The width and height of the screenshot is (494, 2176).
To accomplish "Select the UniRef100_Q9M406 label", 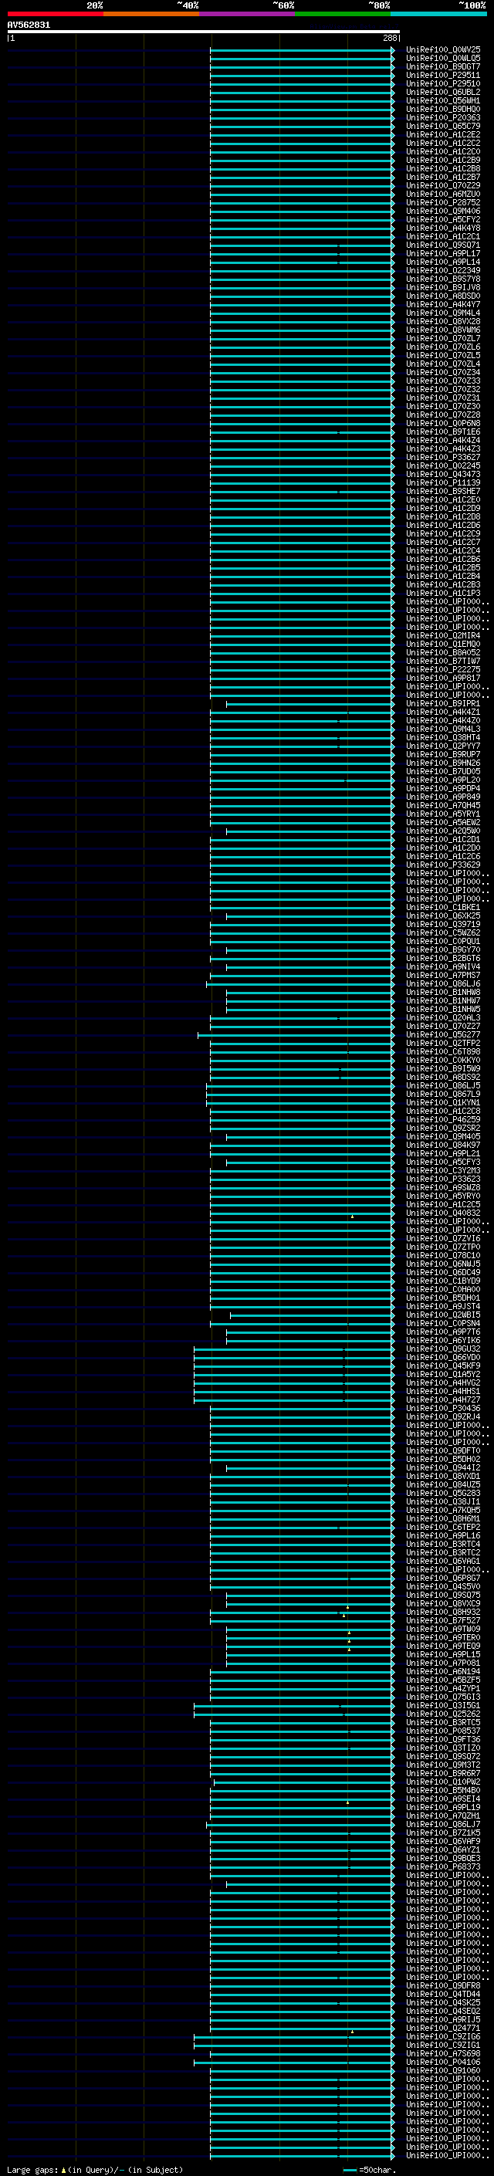I will pos(443,212).
